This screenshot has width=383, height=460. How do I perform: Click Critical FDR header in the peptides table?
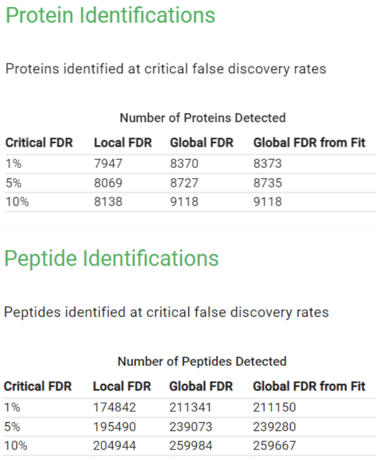click(x=38, y=386)
